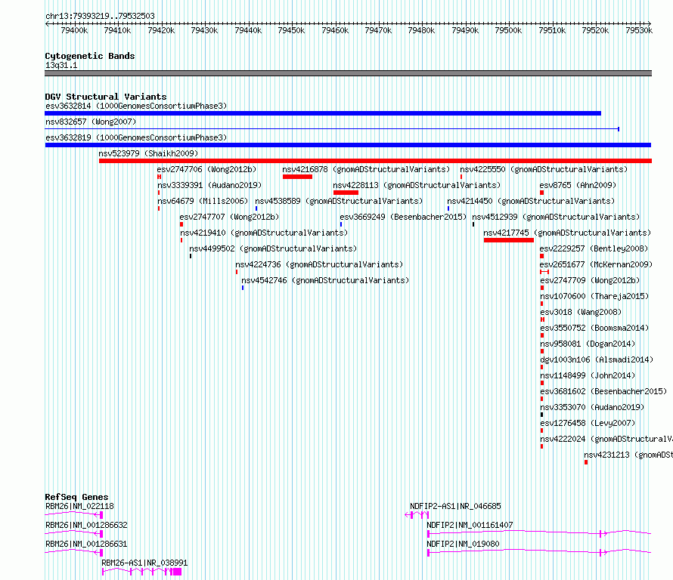Click the 79530k ruler position

click(x=639, y=30)
